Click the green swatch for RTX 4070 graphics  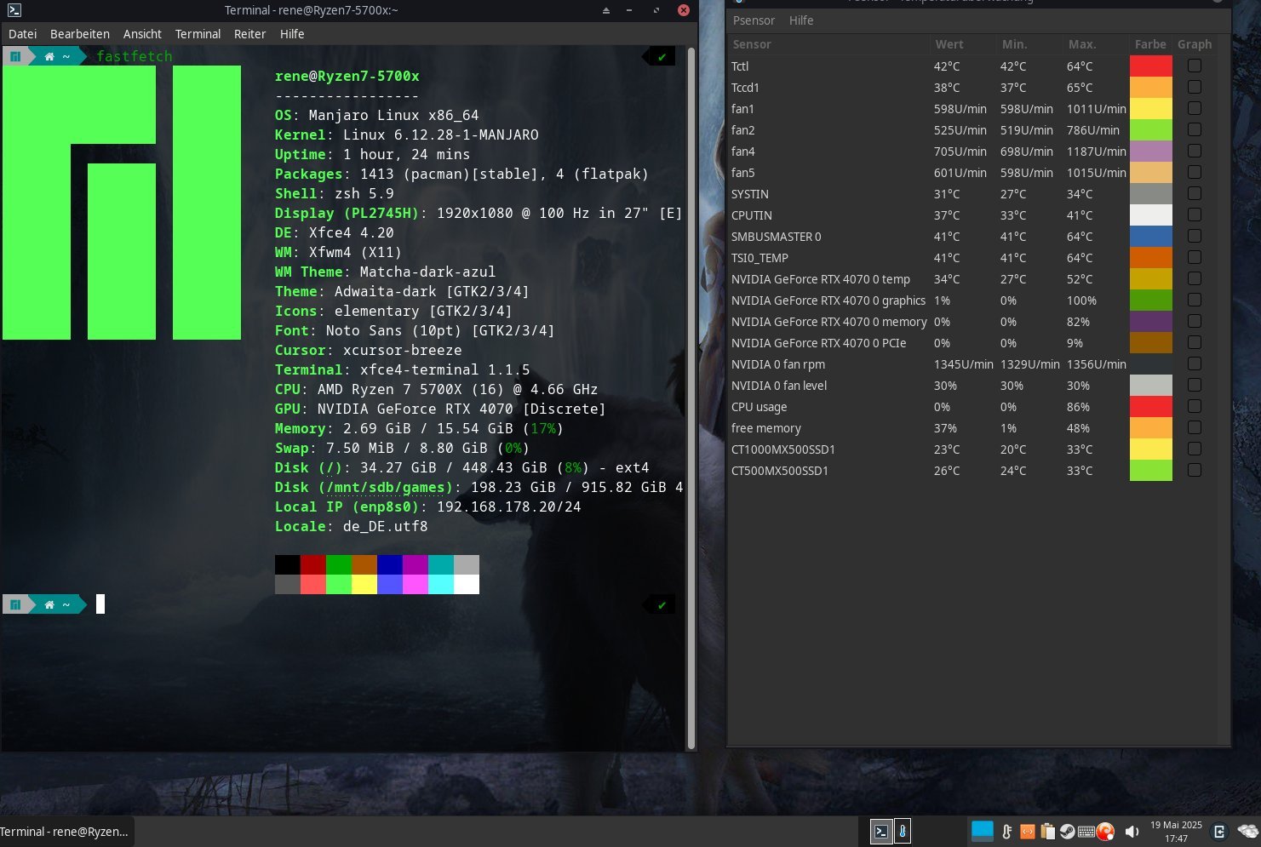(x=1151, y=300)
